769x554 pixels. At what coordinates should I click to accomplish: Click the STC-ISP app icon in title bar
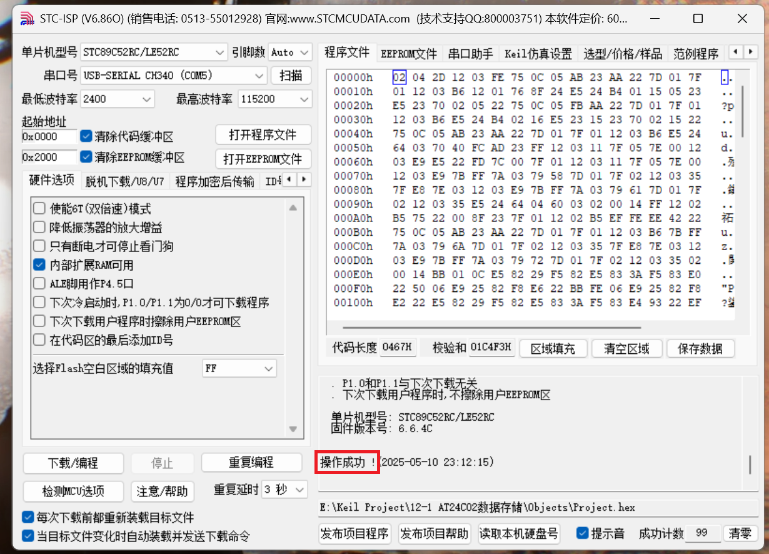click(27, 19)
